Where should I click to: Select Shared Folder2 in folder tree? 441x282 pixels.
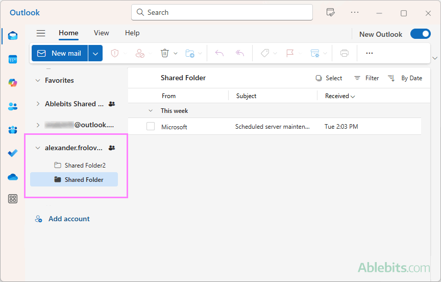pyautogui.click(x=85, y=166)
